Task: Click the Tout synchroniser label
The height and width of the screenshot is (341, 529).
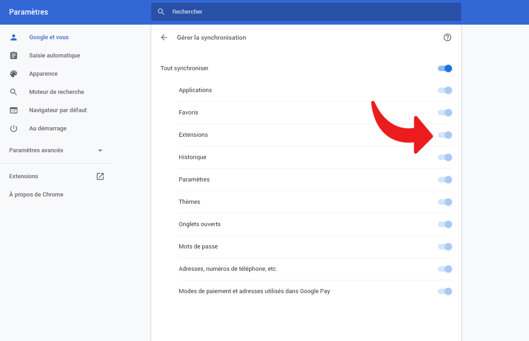Action: click(185, 68)
